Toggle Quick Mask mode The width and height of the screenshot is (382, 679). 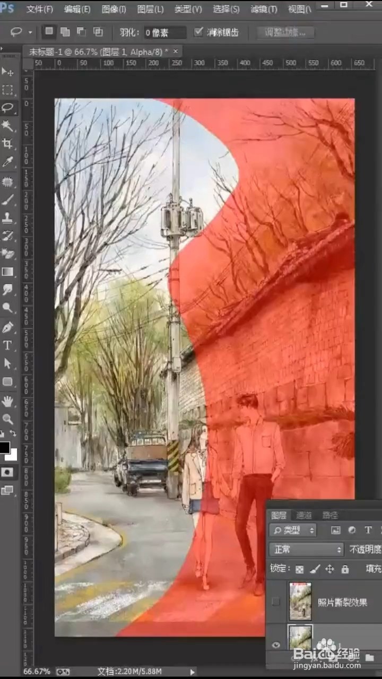coord(7,472)
